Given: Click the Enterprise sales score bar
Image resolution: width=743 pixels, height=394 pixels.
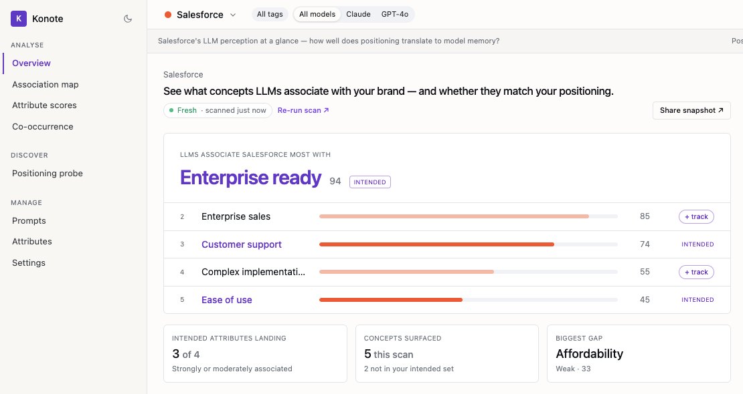Looking at the screenshot, I should [468, 216].
